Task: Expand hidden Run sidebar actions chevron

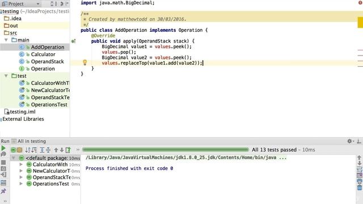Action: (x=5, y=201)
